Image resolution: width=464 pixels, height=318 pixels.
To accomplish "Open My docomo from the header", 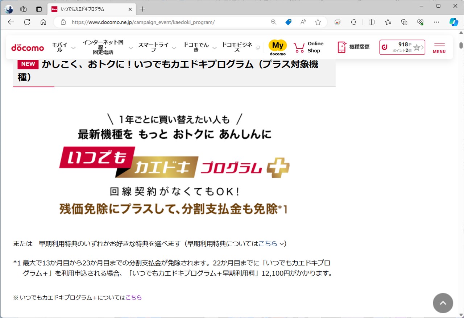I will pyautogui.click(x=277, y=47).
